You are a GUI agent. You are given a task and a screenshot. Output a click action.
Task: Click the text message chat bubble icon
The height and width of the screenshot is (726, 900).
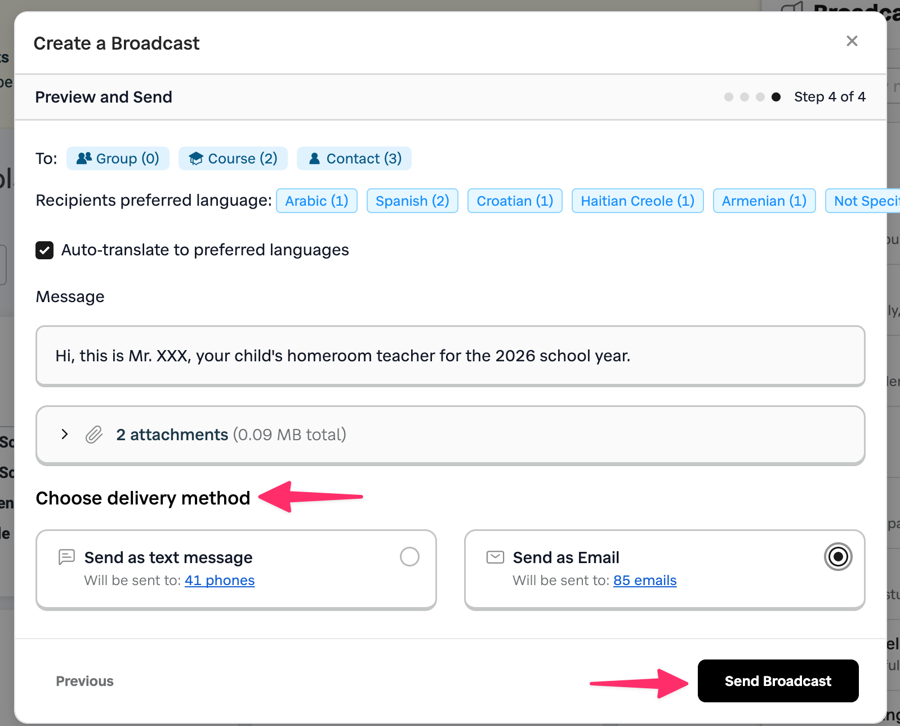click(66, 557)
